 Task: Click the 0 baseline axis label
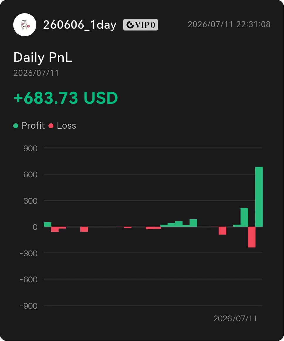tap(35, 227)
